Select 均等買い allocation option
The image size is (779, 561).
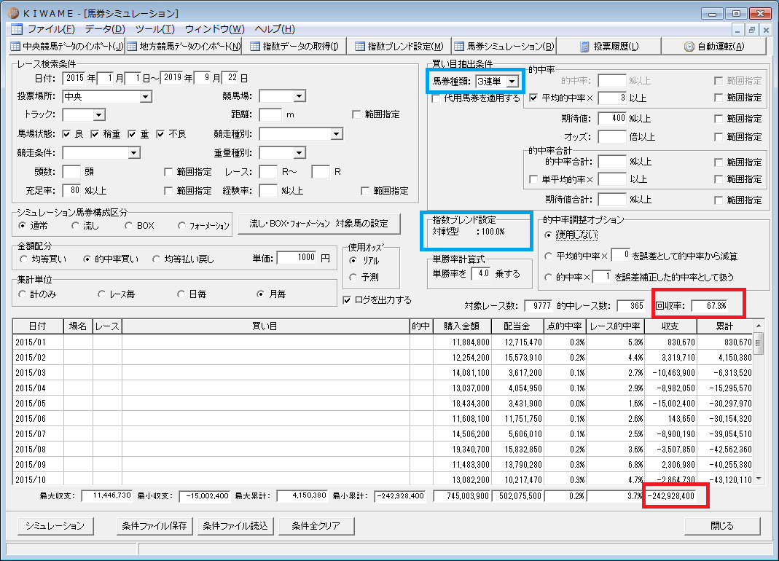click(23, 259)
